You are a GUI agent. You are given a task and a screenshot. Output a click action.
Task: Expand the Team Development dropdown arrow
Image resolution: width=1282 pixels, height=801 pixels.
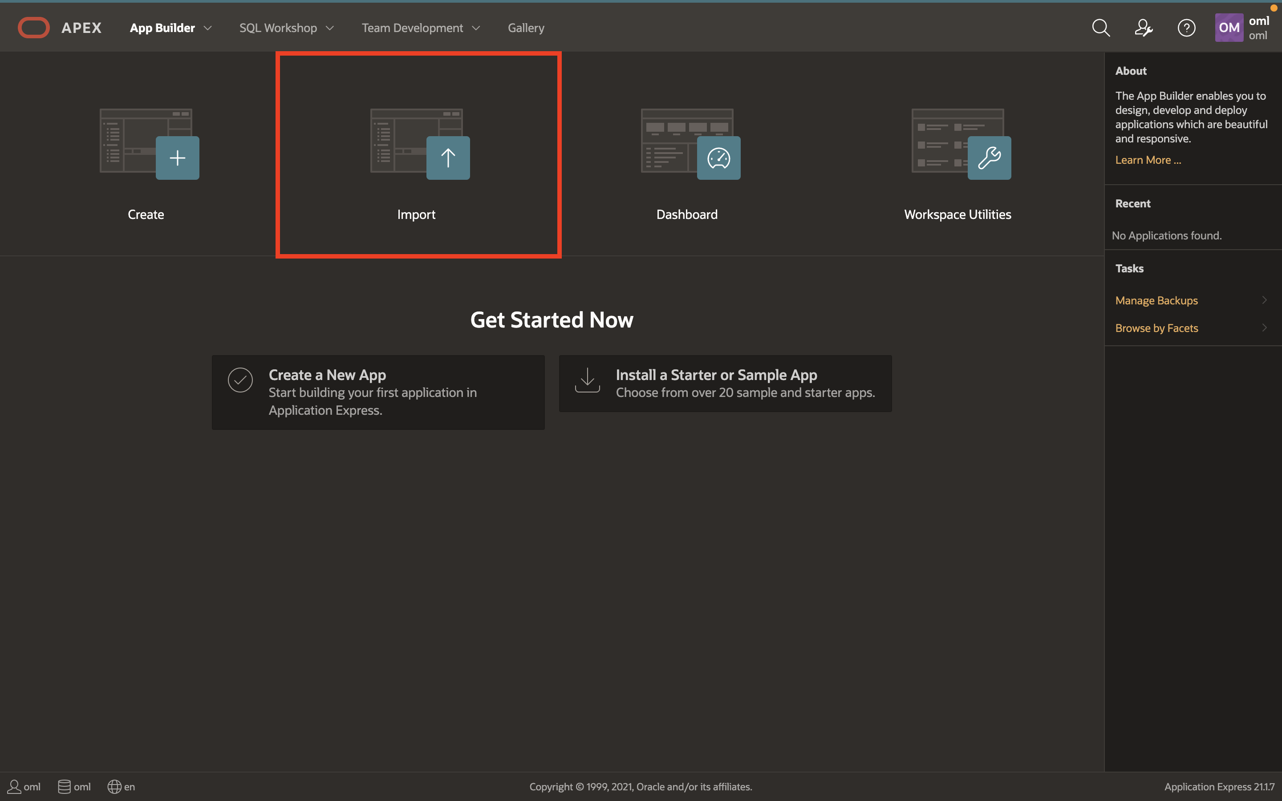tap(476, 28)
